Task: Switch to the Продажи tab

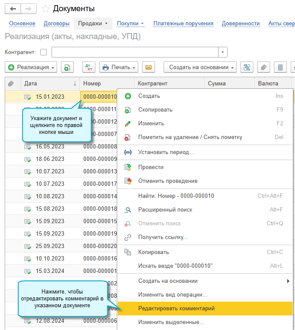Action: point(93,24)
